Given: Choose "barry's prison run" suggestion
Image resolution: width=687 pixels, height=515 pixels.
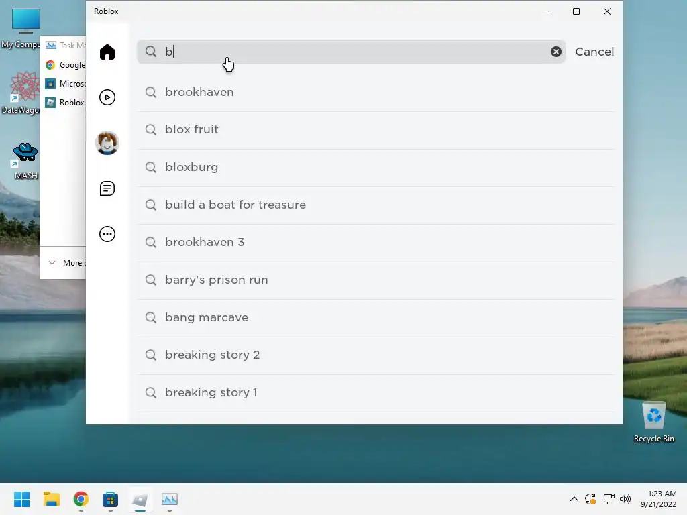Looking at the screenshot, I should (376, 280).
